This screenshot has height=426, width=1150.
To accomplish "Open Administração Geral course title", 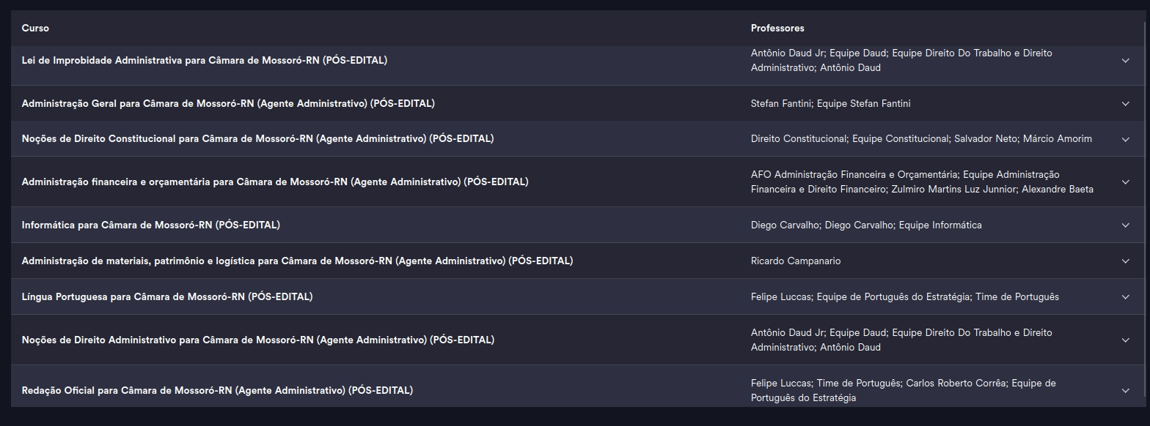I will tap(228, 103).
